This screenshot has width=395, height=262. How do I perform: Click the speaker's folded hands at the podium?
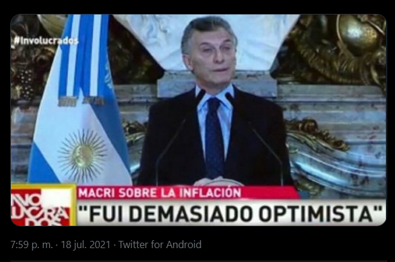214,181
